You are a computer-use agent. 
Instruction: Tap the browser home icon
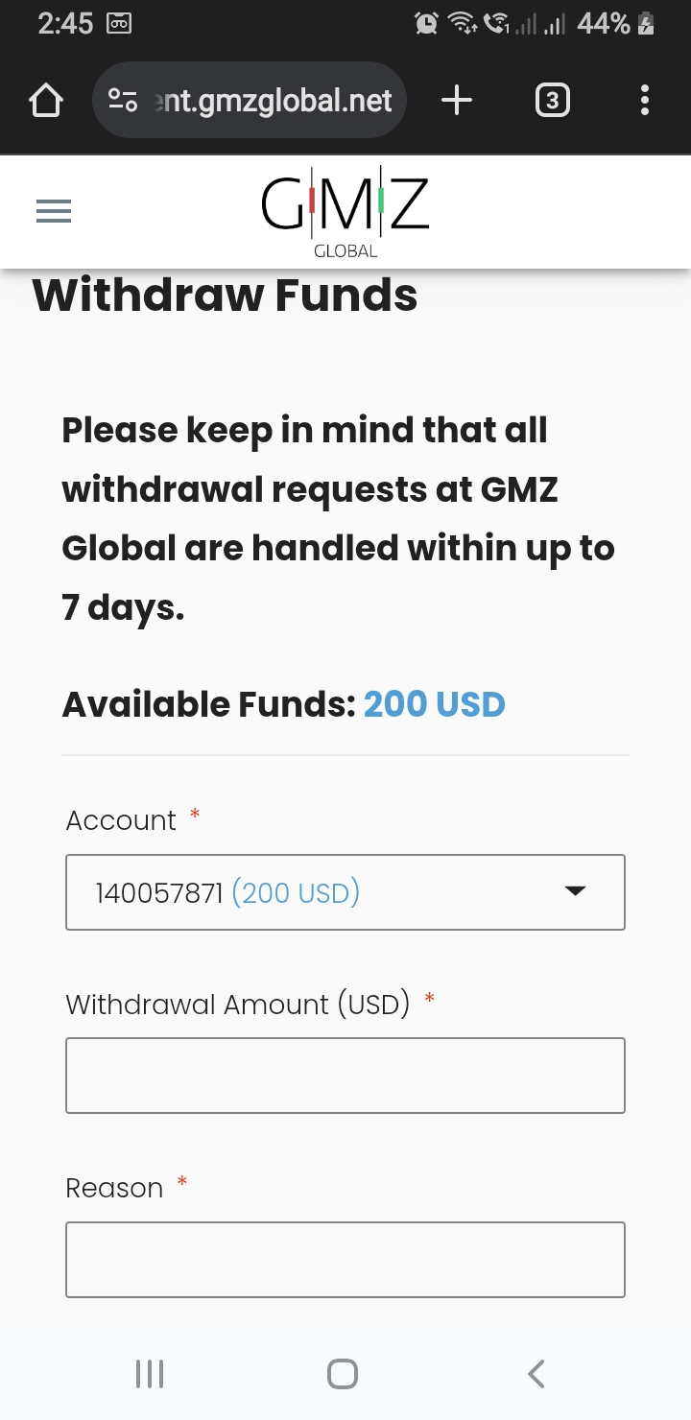46,101
